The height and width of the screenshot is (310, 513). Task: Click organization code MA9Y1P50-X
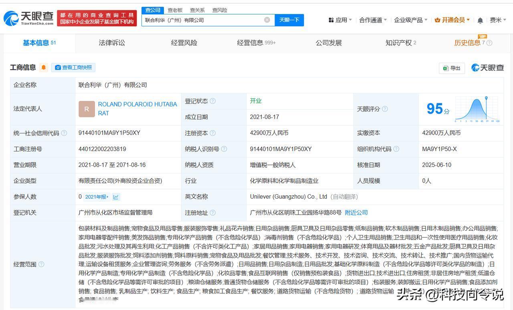439,149
